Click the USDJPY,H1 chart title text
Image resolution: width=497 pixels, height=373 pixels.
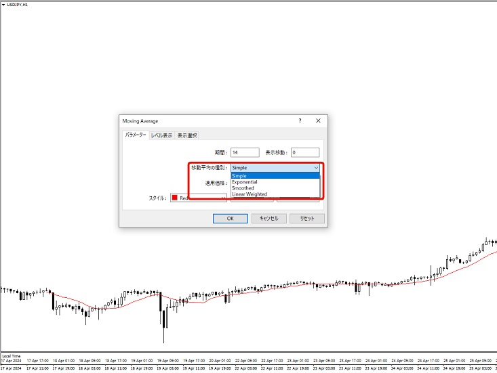[x=18, y=5]
